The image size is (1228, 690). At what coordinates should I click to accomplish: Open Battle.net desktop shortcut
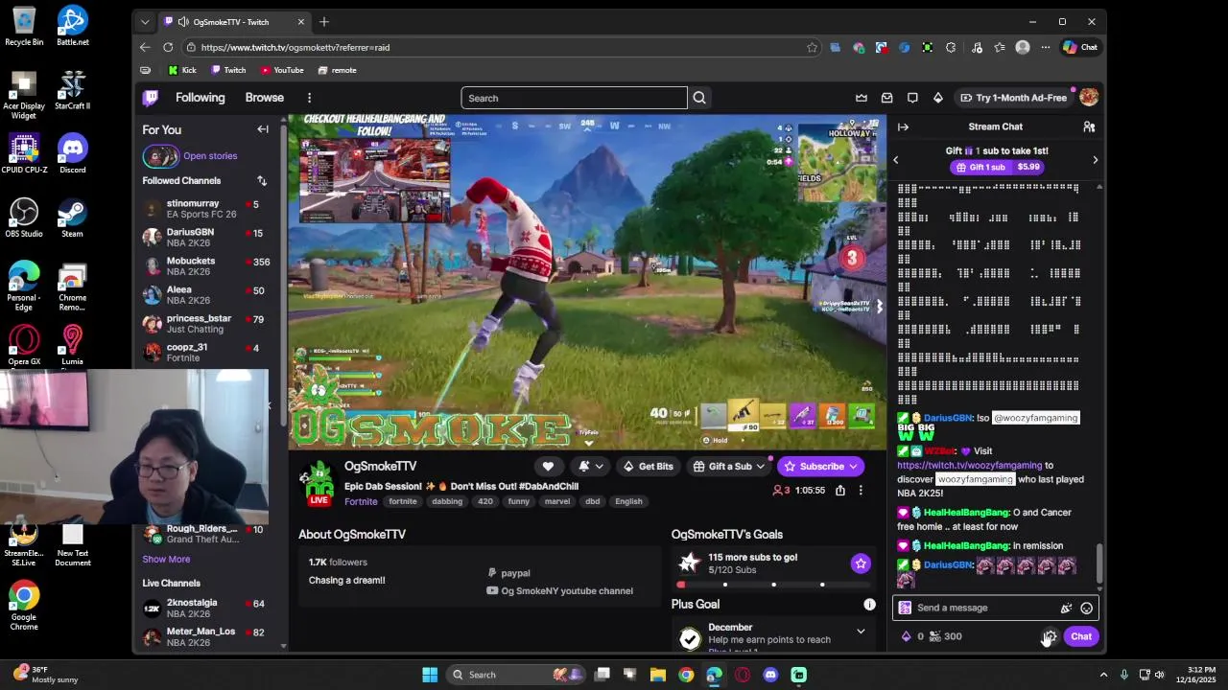72,26
